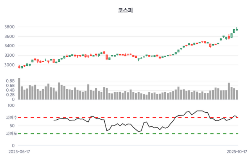Click the tallest leftmost volume bar

point(19,88)
